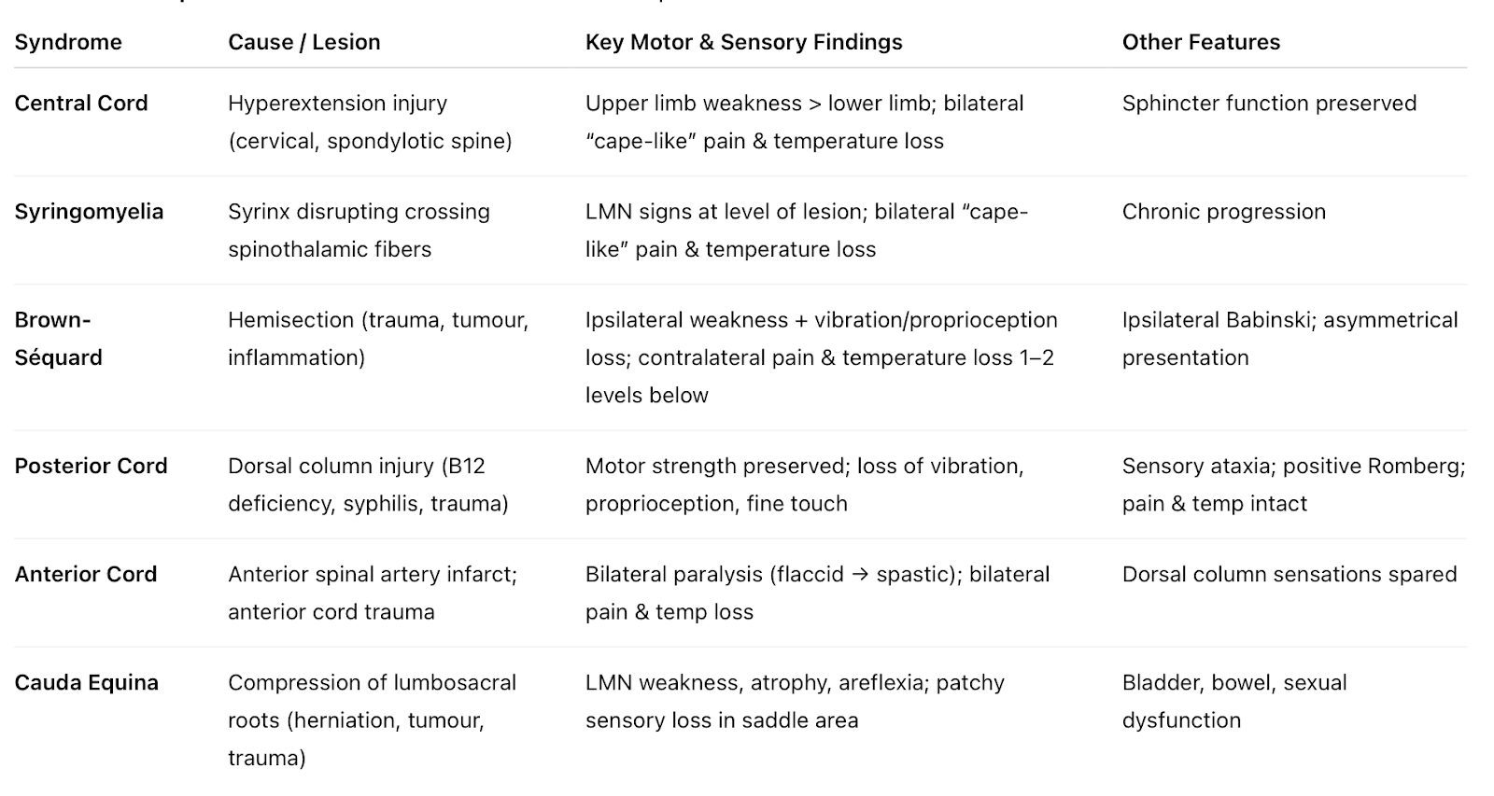
Task: Click Sphincter function preserved text
Action: [x=1269, y=104]
